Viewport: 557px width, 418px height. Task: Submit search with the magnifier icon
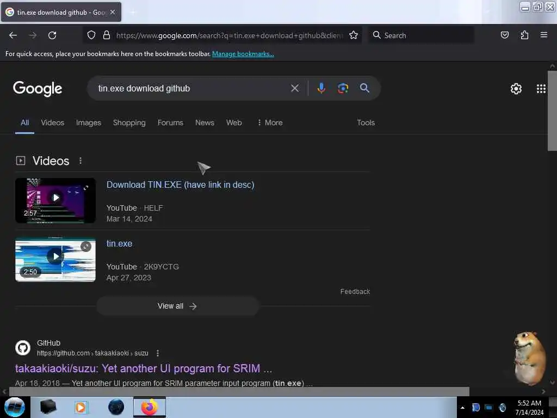[x=364, y=88]
